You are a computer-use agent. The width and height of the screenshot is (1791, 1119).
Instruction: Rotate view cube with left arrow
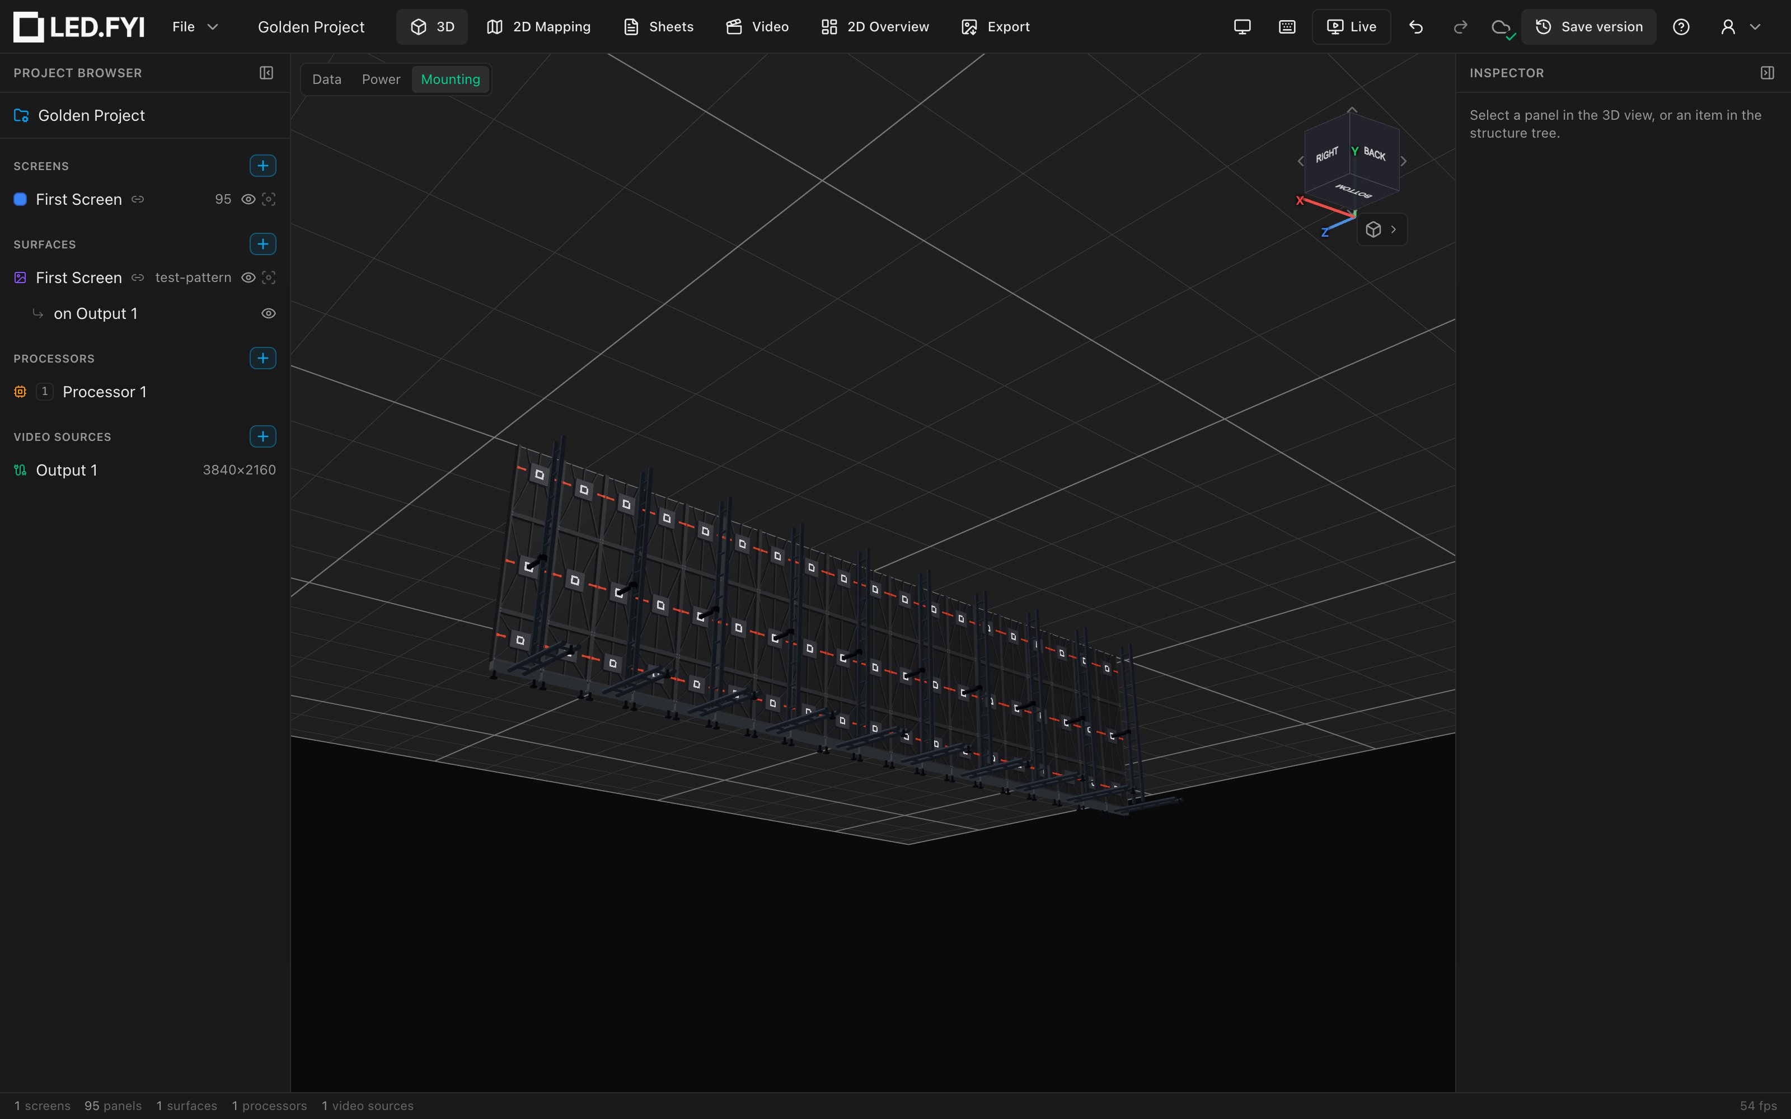[1300, 161]
